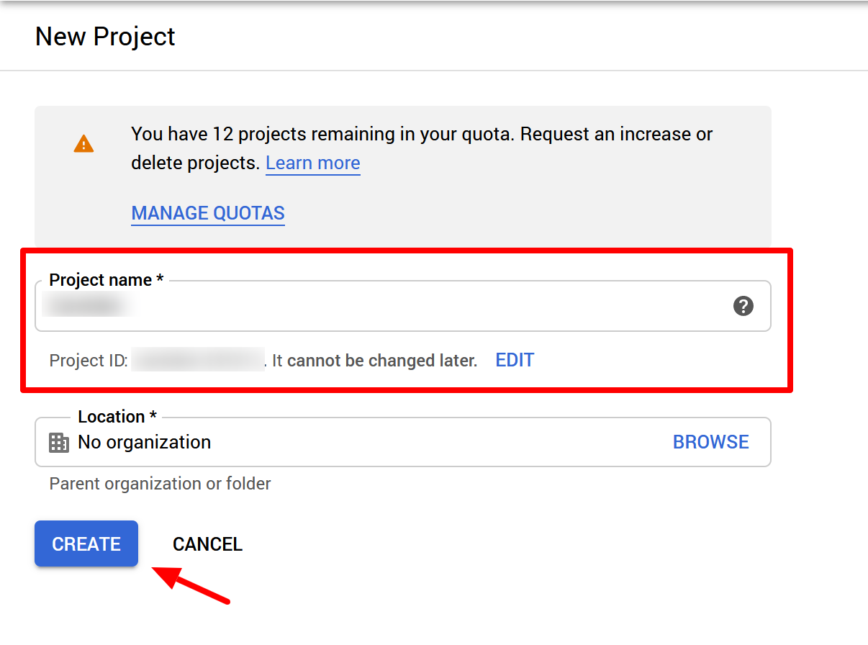Click the New Project page heading
The height and width of the screenshot is (645, 868).
105,37
